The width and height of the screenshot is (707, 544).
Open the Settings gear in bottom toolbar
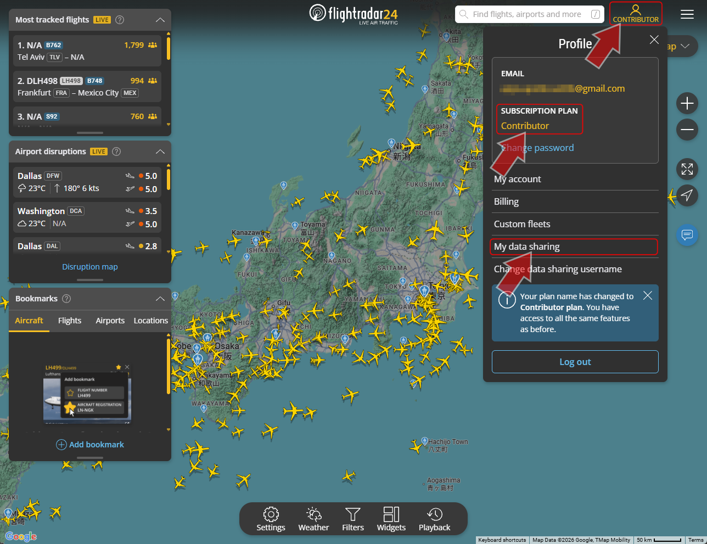[271, 519]
